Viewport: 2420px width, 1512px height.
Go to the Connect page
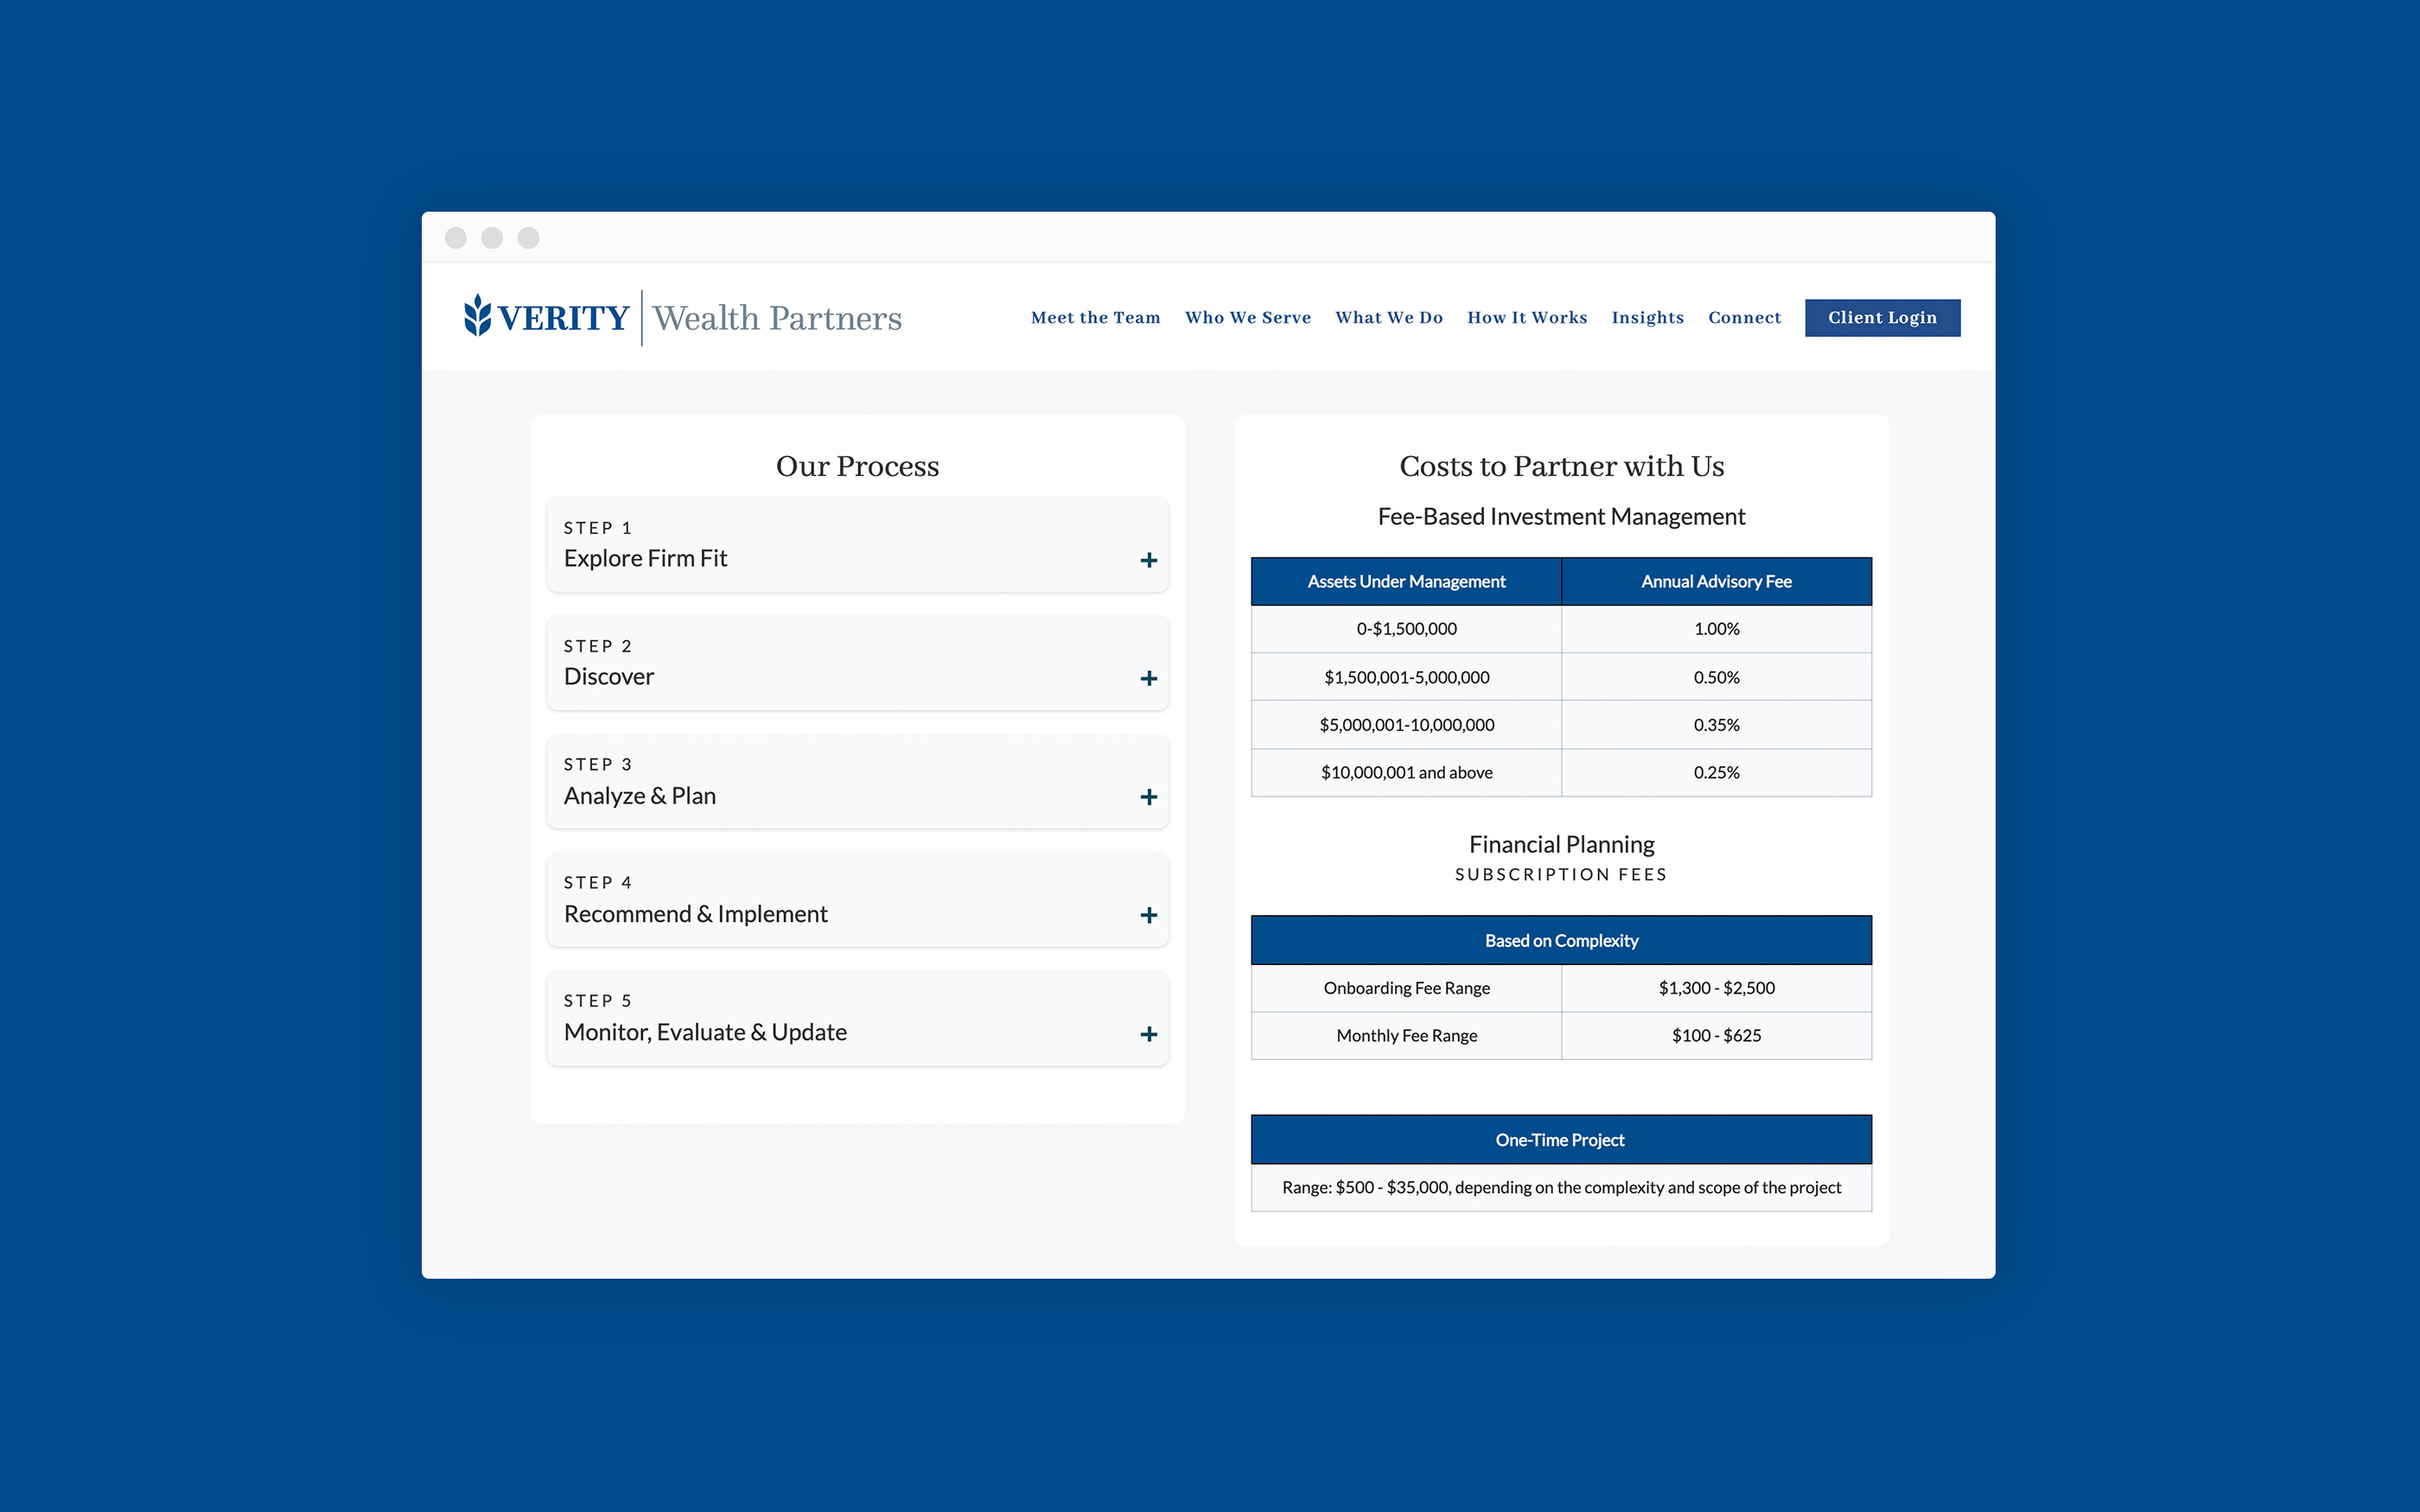tap(1744, 318)
